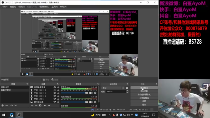Pop out the 控件 dock panel

[x=156, y=84]
